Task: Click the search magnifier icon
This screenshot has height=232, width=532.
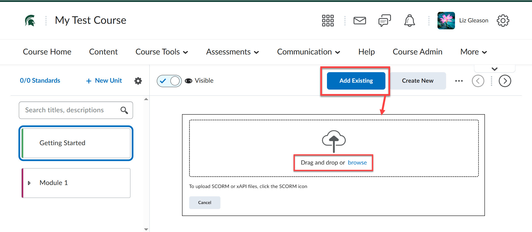Action: [x=124, y=110]
